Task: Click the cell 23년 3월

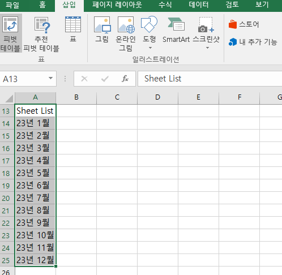Action: click(35, 148)
